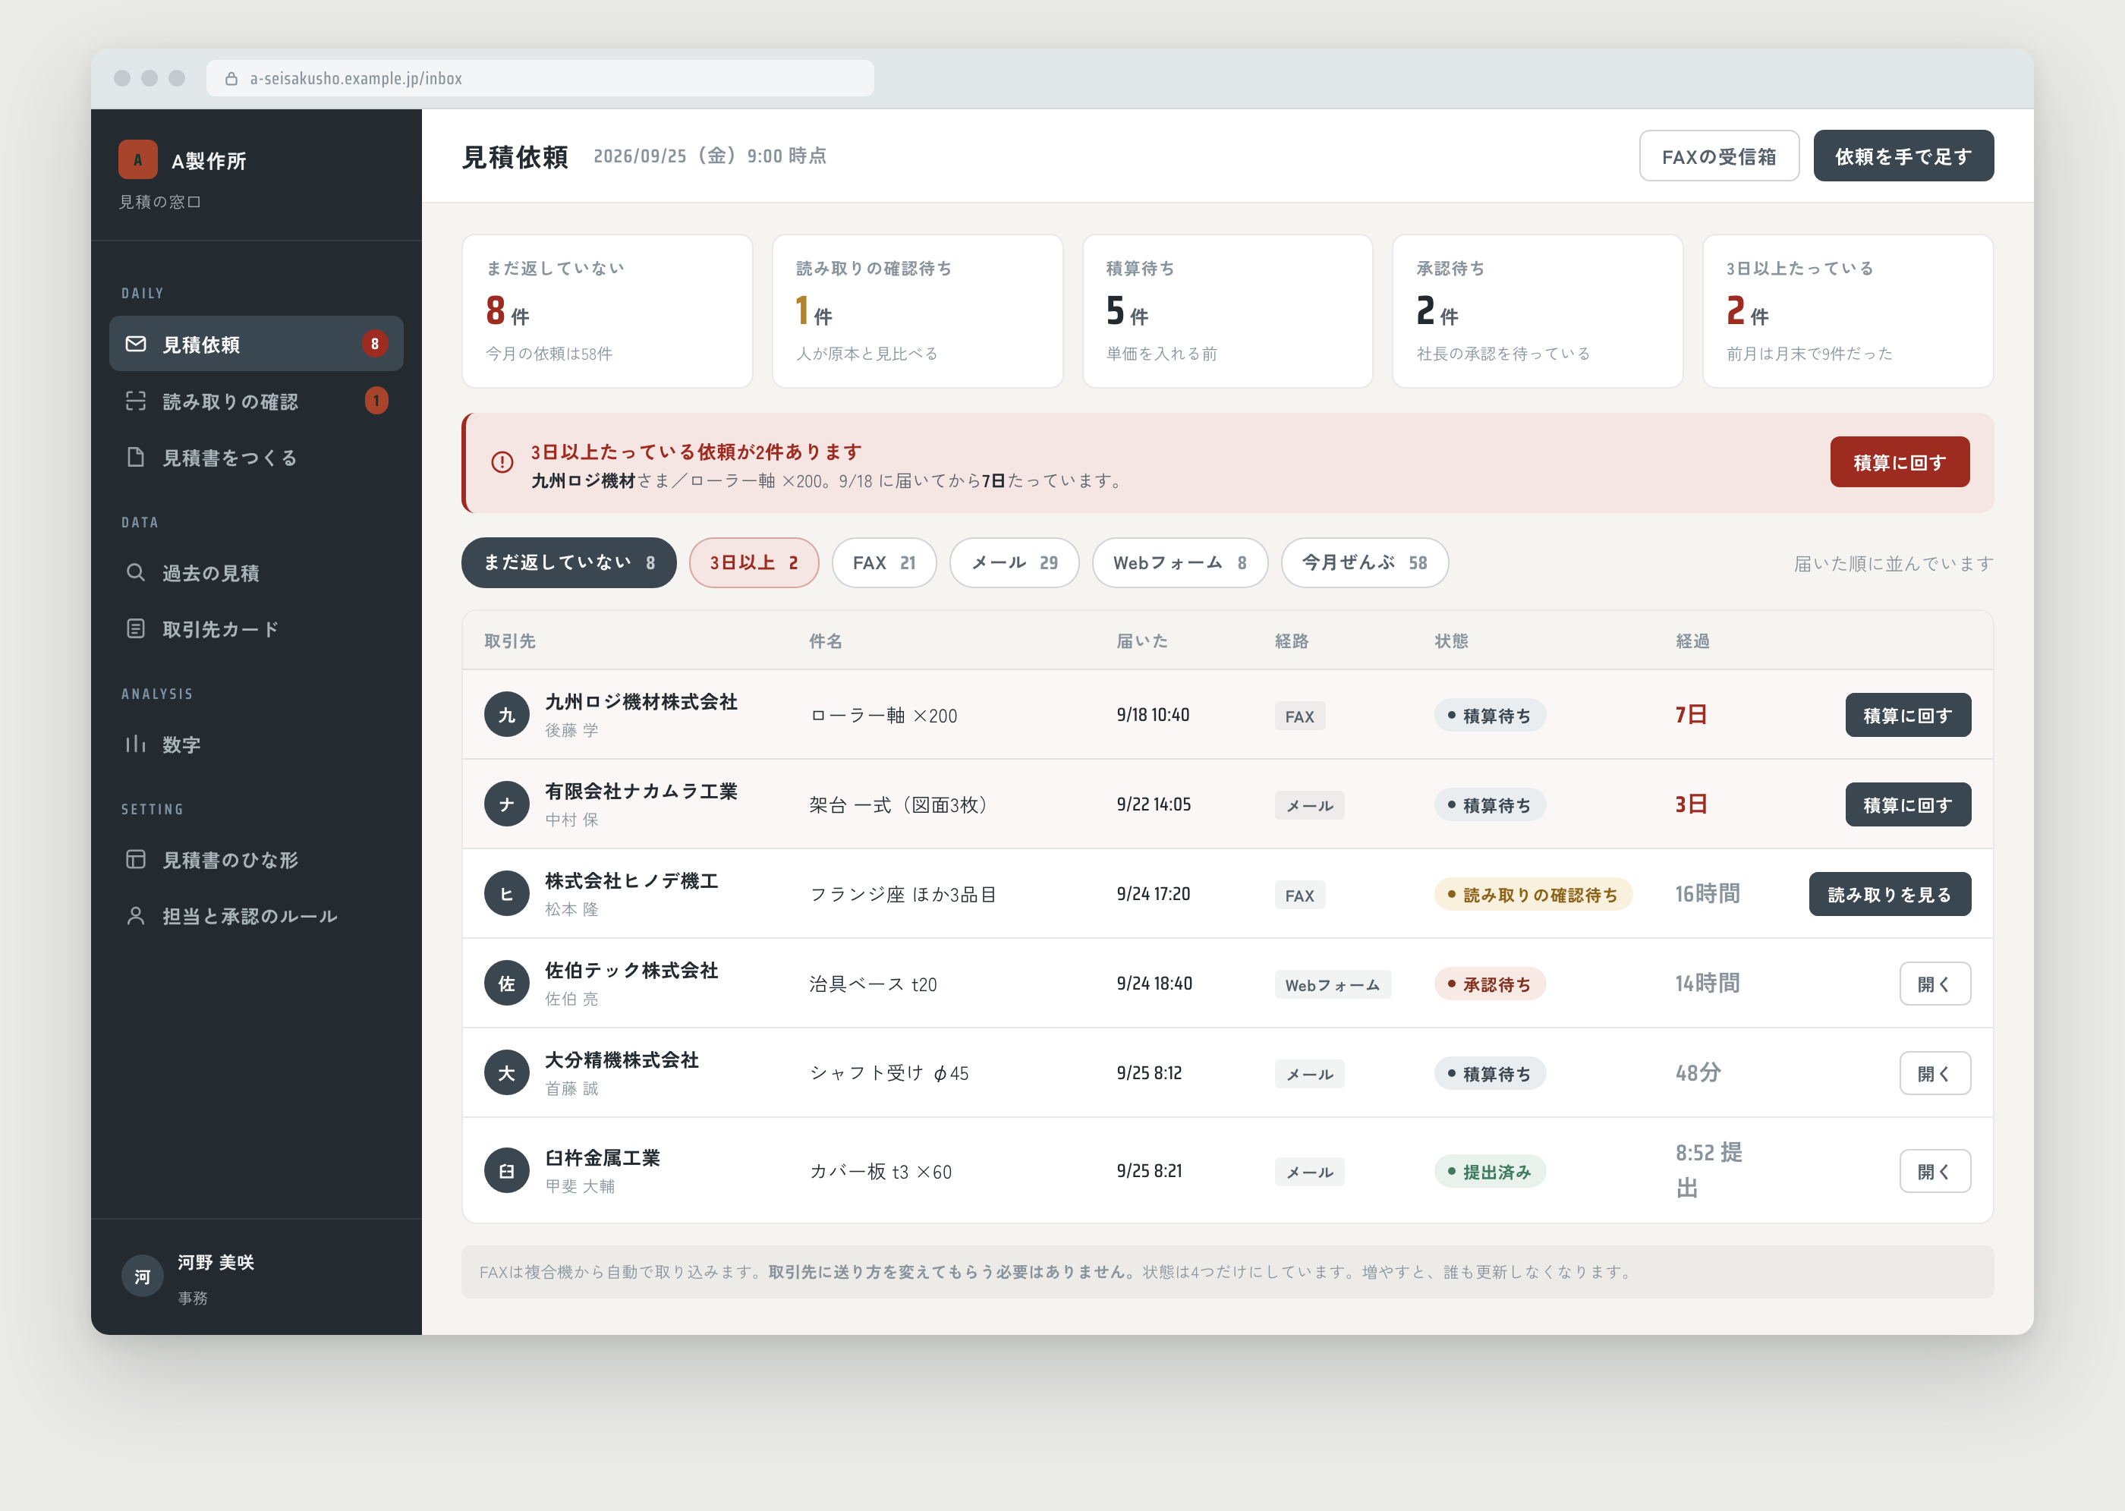Filter the list by メール 29
This screenshot has height=1511, width=2125.
1014,563
